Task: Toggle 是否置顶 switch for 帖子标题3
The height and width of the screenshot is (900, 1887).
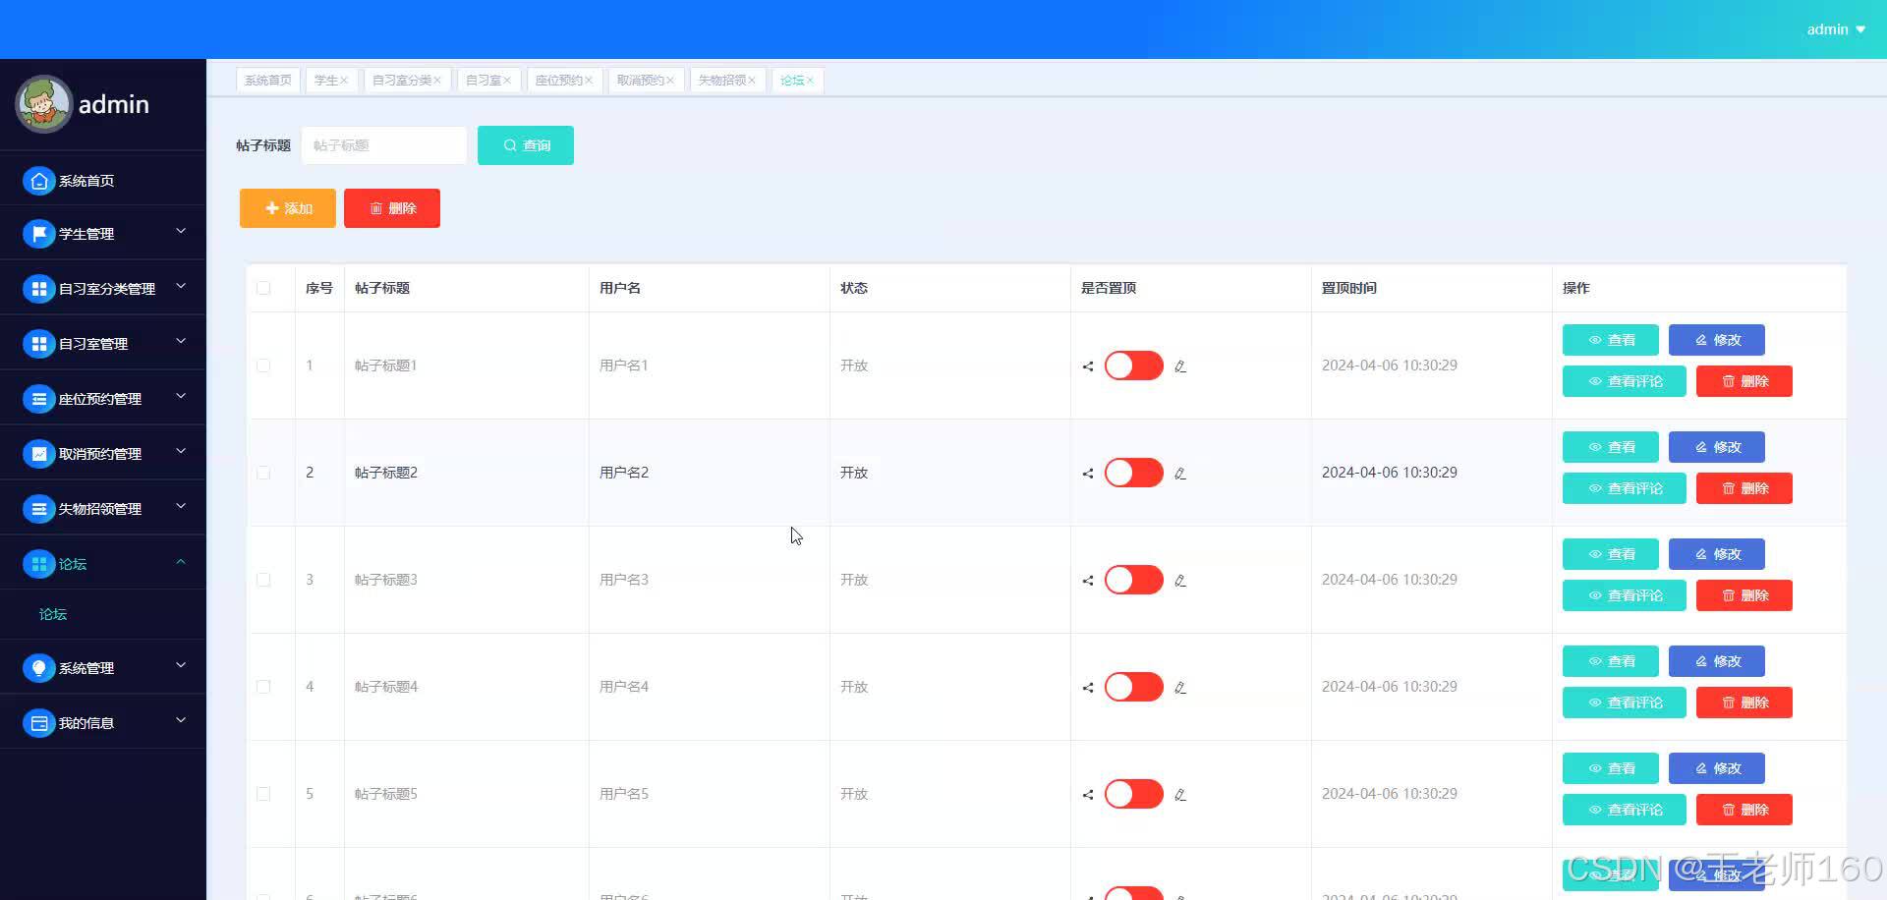Action: pyautogui.click(x=1134, y=580)
